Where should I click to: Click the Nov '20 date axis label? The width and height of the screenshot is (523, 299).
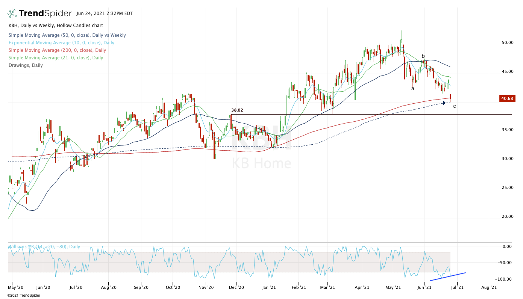pos(206,287)
